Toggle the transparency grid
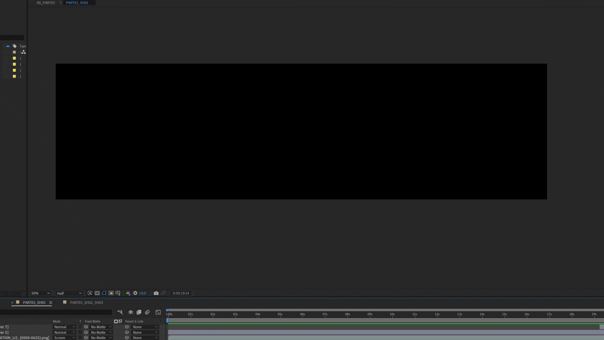The width and height of the screenshot is (604, 340). coord(97,293)
